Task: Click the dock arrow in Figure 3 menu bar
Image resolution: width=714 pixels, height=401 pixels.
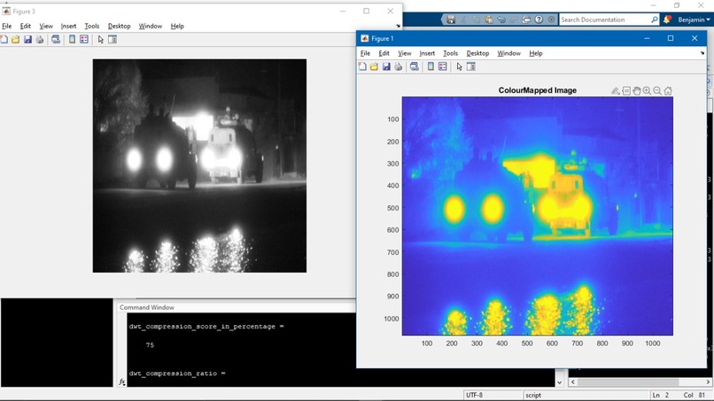Action: 398,27
